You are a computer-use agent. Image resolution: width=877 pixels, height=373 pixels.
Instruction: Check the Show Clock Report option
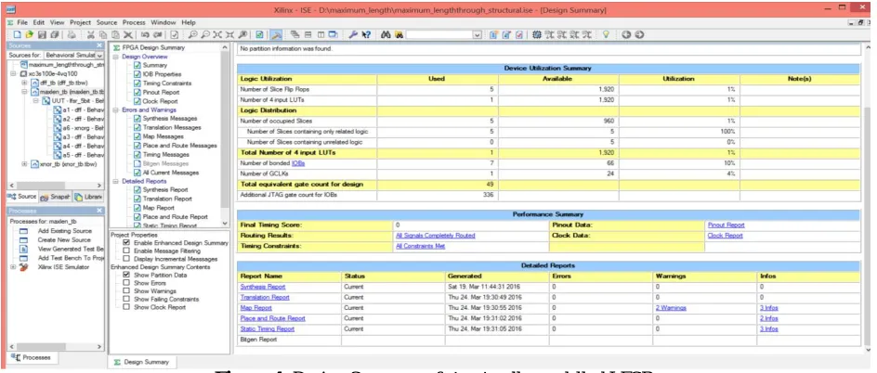coord(125,307)
